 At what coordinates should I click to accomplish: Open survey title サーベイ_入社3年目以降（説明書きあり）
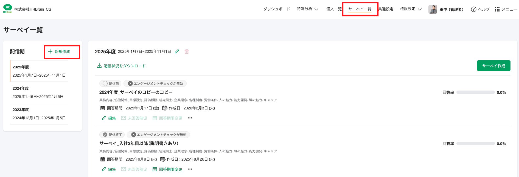[139, 143]
